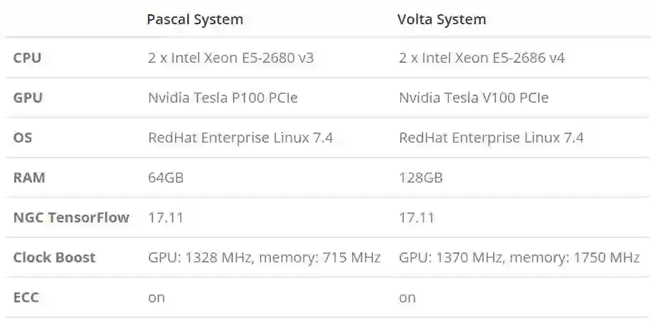Click the Volta System column header
This screenshot has height=328, width=651.
[x=442, y=20]
